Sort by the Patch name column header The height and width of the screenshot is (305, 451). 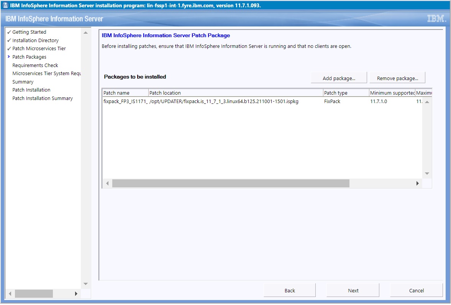point(125,93)
